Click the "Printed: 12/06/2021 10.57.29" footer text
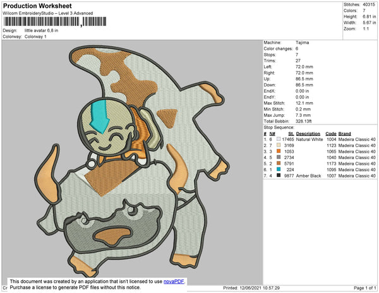 point(251,288)
